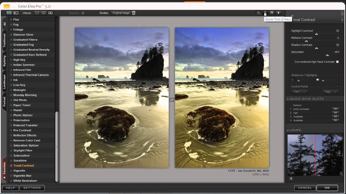Toggle the Preview checkbox

(83, 13)
